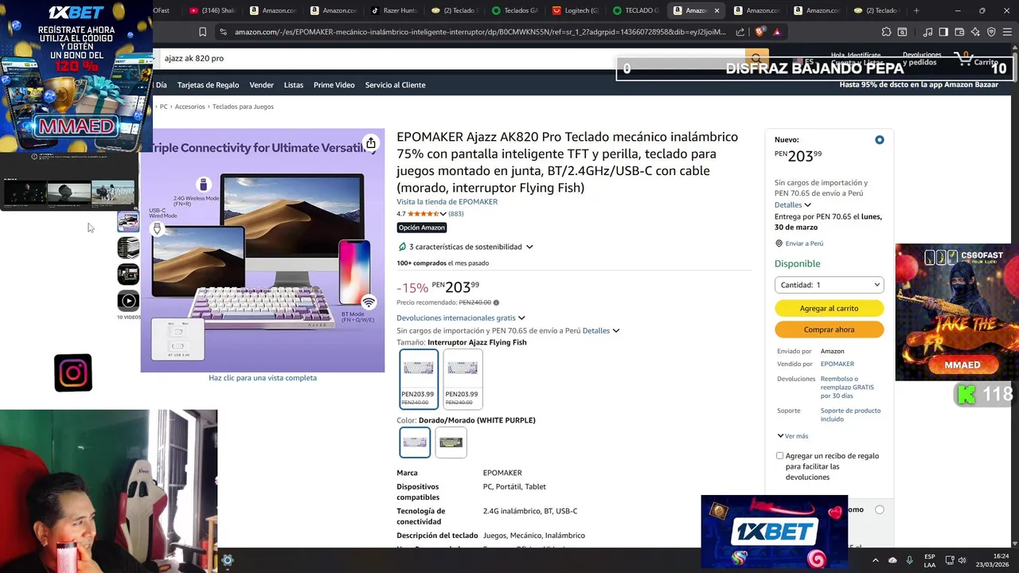Viewport: 1019px width, 573px height.
Task: Click the taskbar microphone icon
Action: [x=909, y=560]
